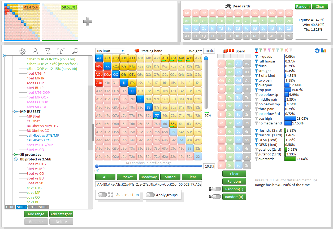Image resolution: width=333 pixels, height=229 pixels.
Task: Open search with the magnifier icon
Action: pyautogui.click(x=75, y=51)
